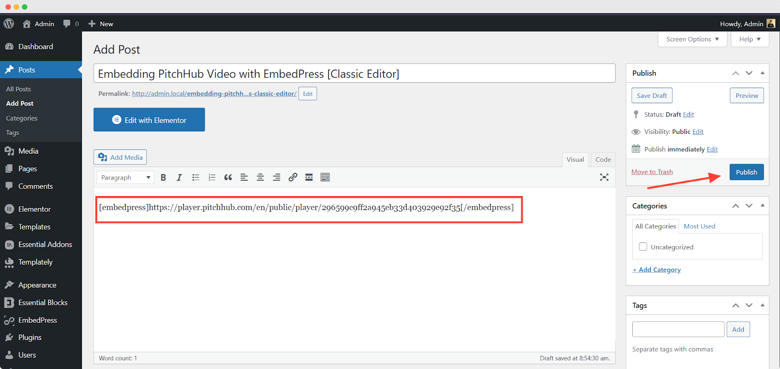Click + Add Category link
The width and height of the screenshot is (780, 369).
coord(657,270)
